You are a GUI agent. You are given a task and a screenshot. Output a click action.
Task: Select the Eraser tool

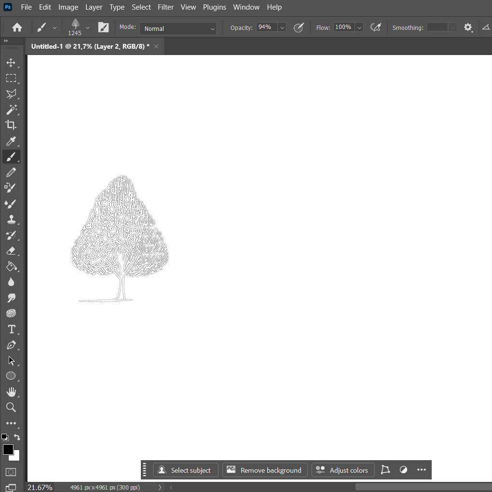click(x=11, y=251)
